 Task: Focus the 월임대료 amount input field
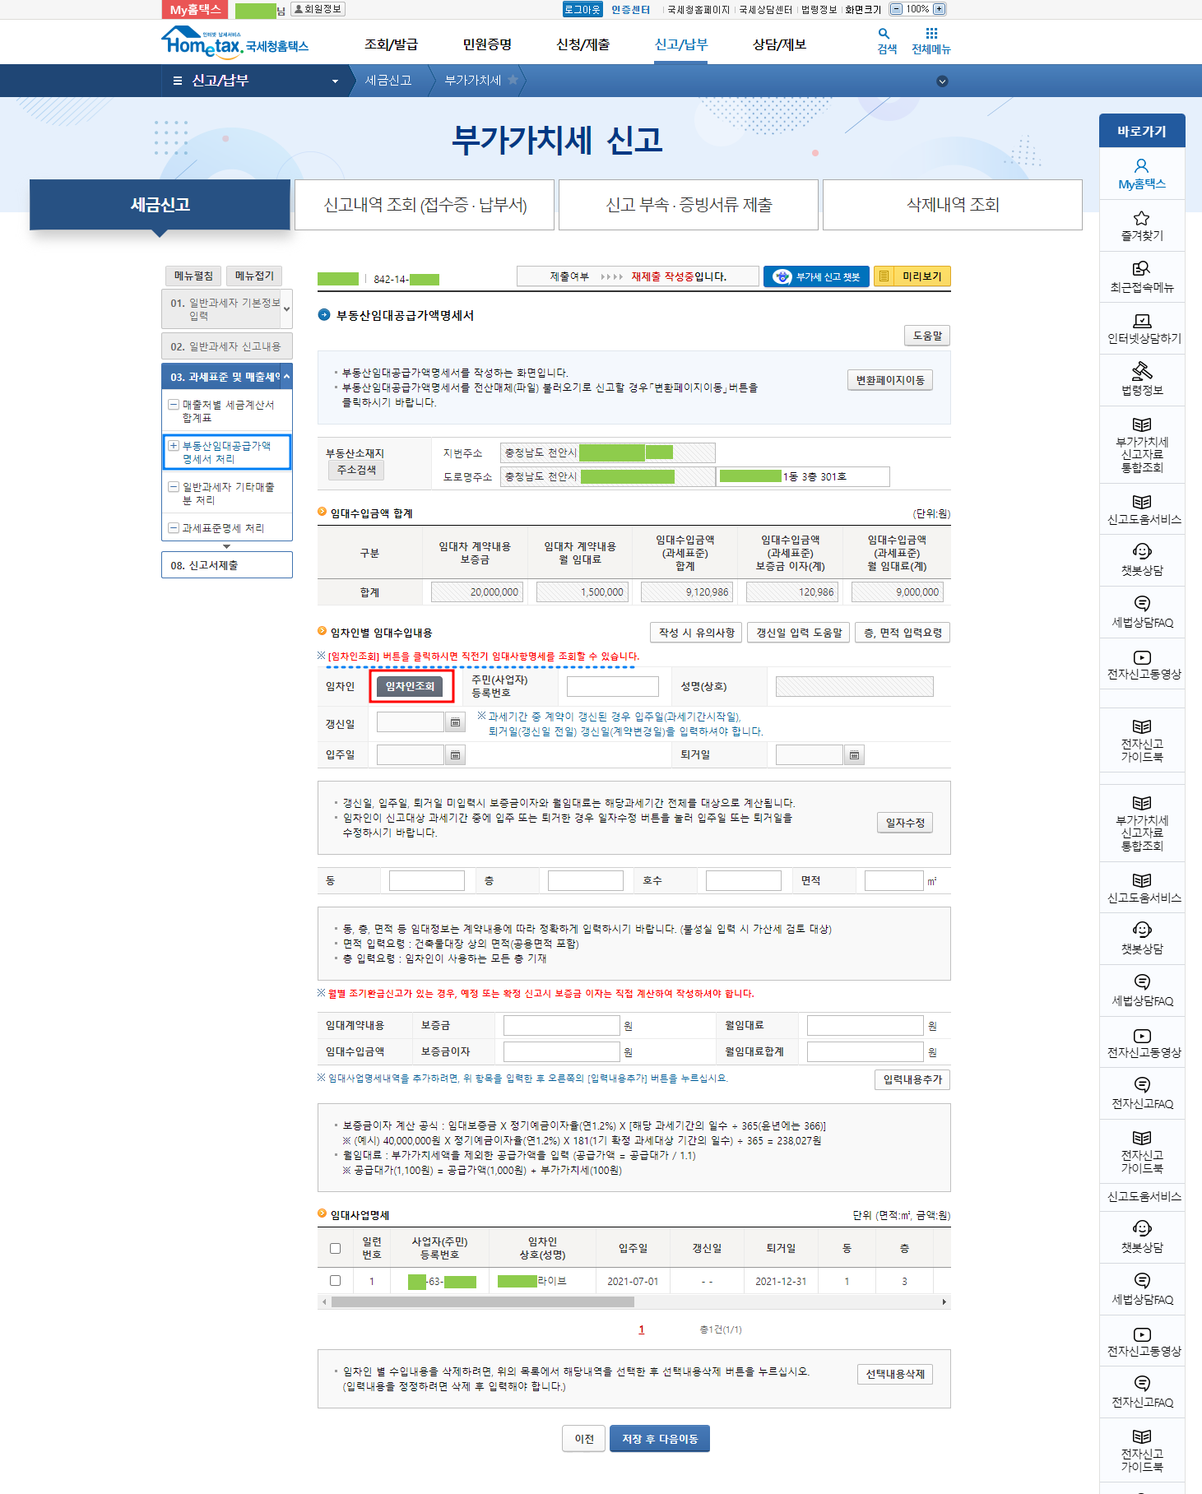pyautogui.click(x=865, y=1025)
